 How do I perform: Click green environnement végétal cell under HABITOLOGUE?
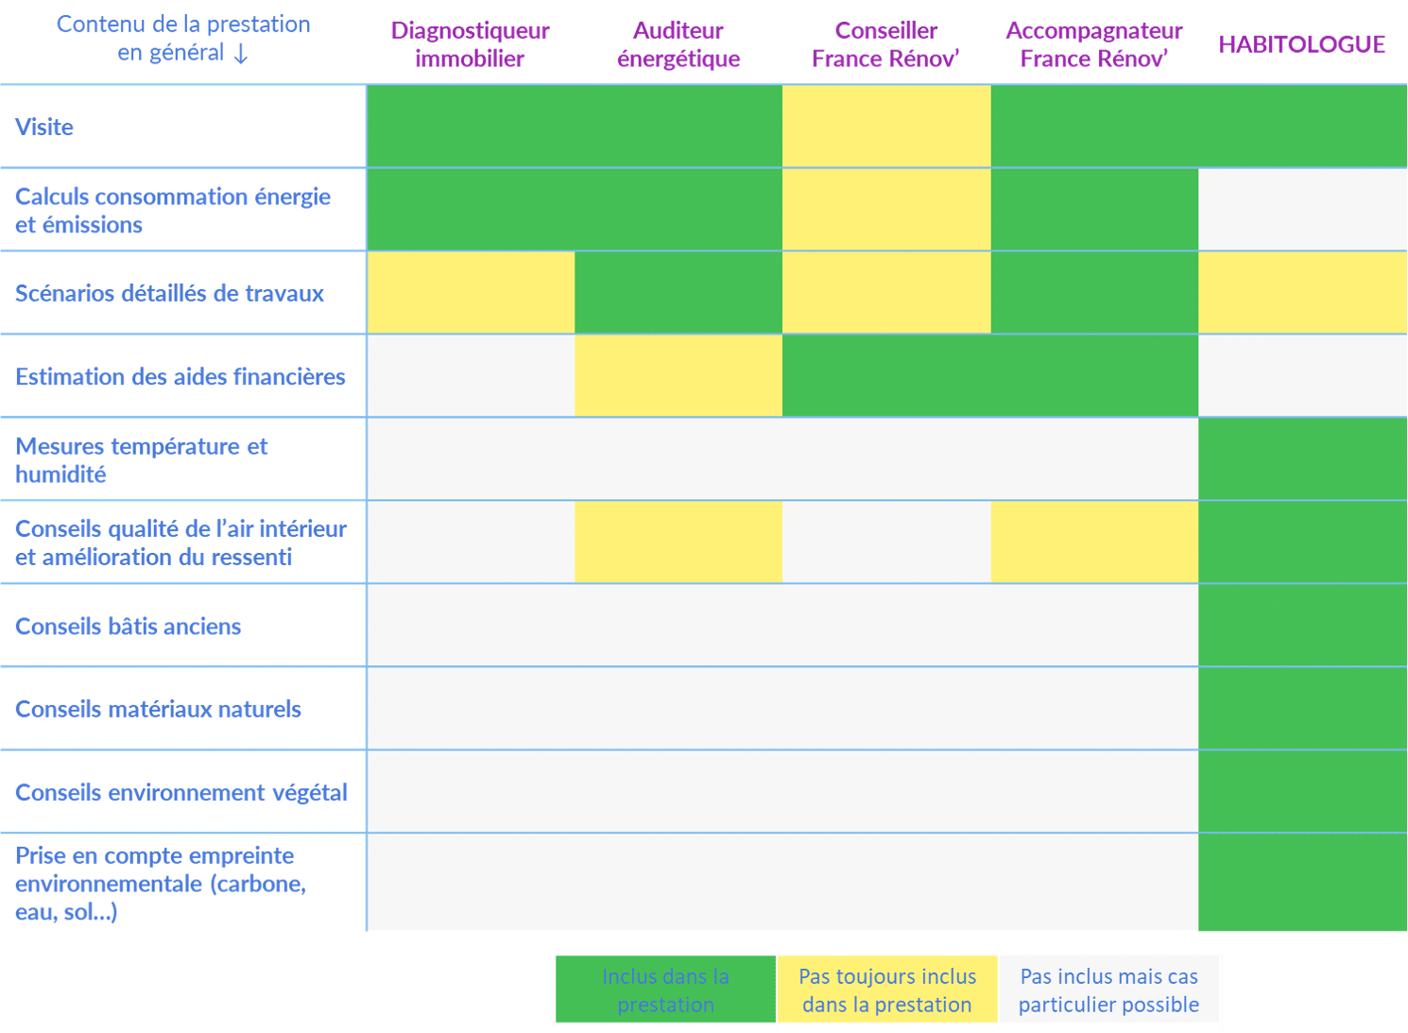click(x=1303, y=792)
